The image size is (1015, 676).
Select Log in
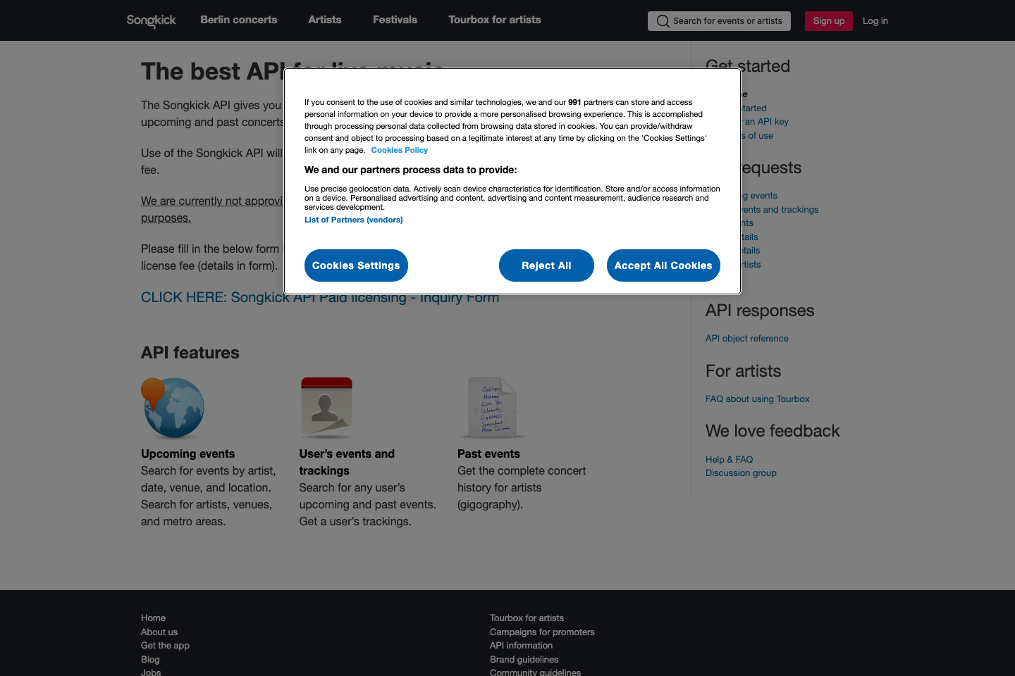coord(875,20)
